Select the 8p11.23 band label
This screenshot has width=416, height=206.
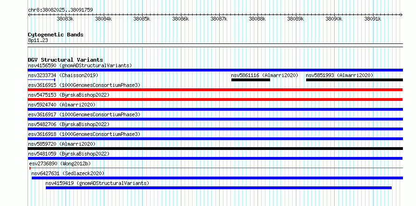pos(38,41)
